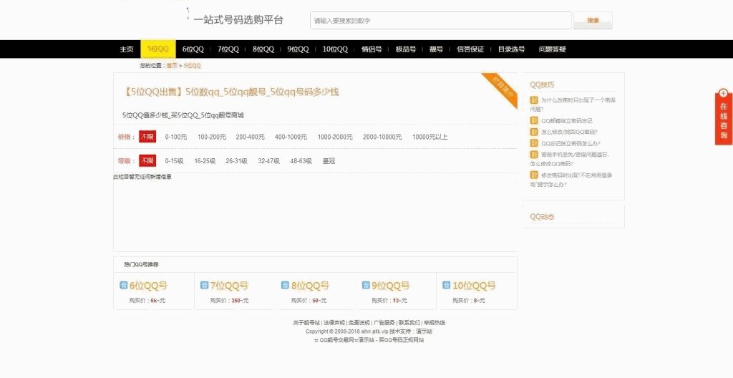Open the 问题答疑 menu item
The image size is (733, 378).
click(552, 49)
